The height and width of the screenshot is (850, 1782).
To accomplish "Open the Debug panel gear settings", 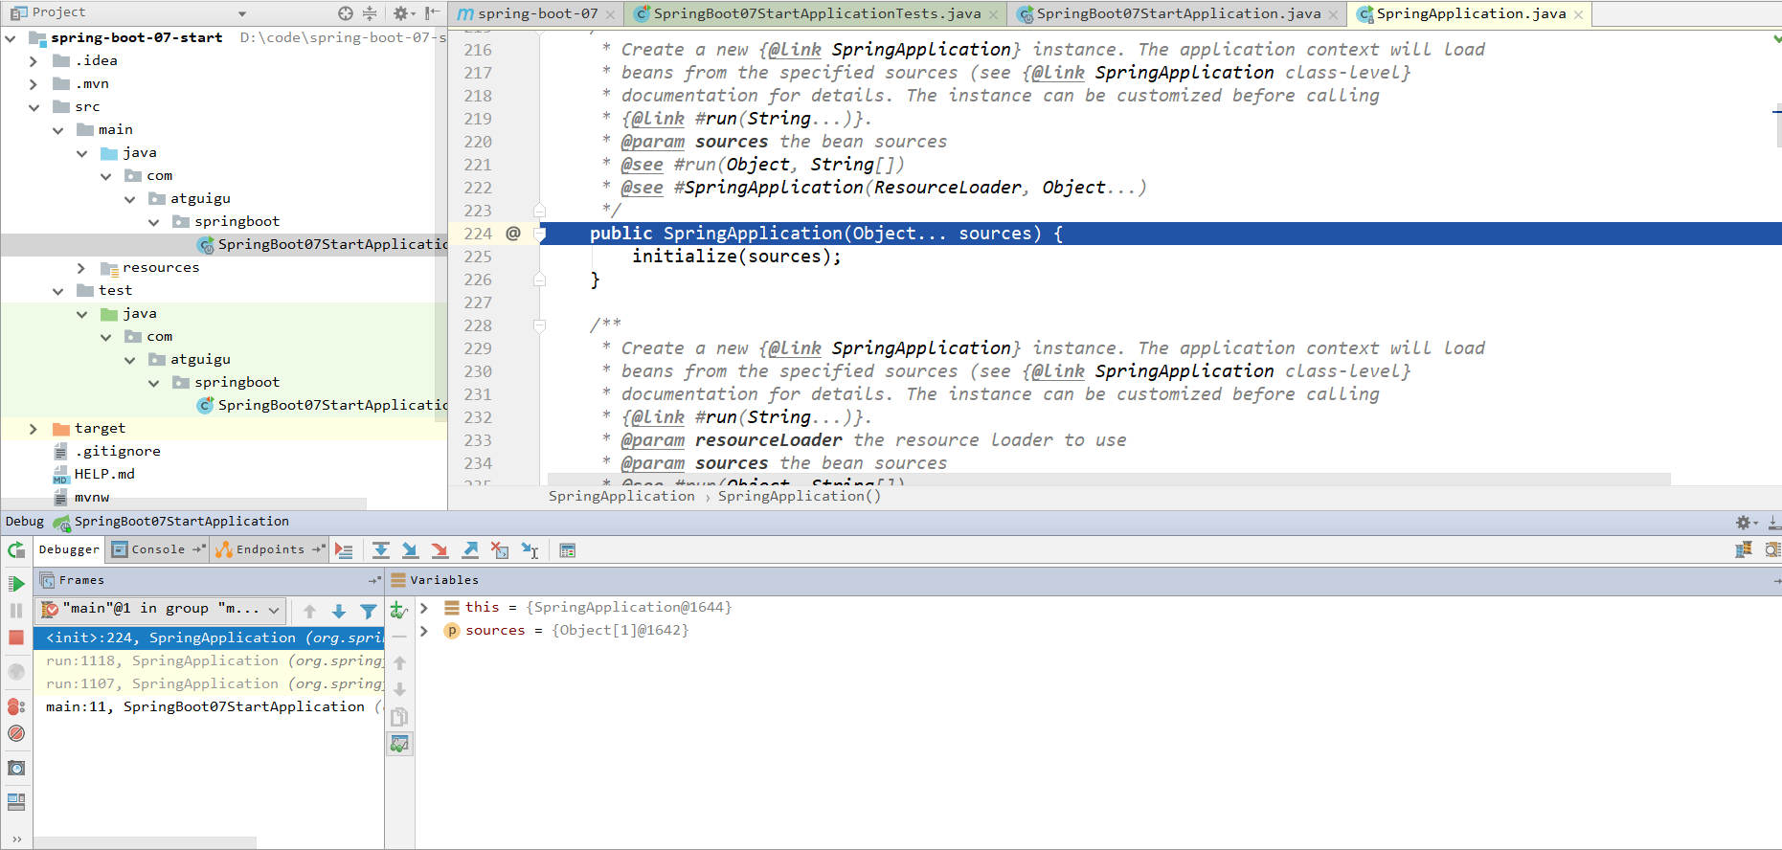I will 1747,523.
